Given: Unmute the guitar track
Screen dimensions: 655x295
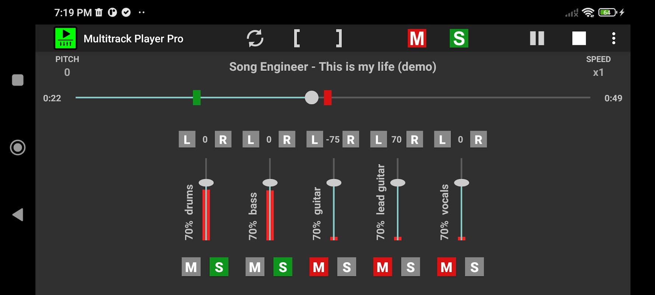Looking at the screenshot, I should point(319,267).
